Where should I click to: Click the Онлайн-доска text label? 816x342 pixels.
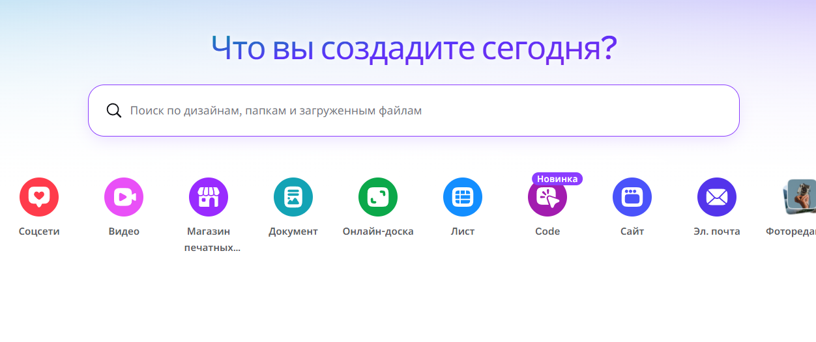click(378, 231)
